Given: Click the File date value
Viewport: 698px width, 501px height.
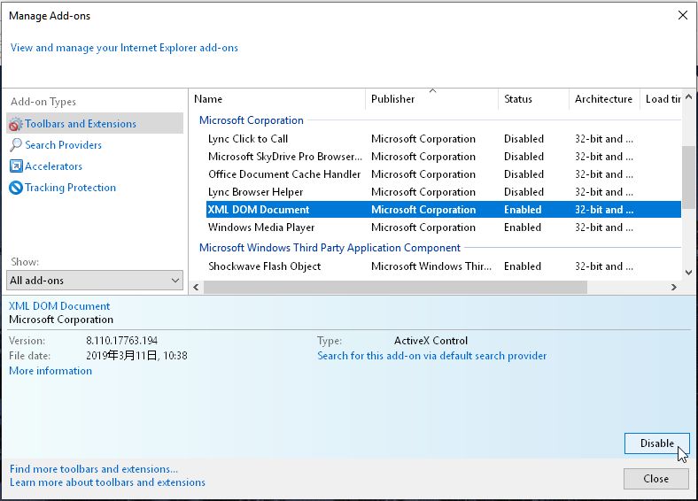Looking at the screenshot, I should coord(136,356).
